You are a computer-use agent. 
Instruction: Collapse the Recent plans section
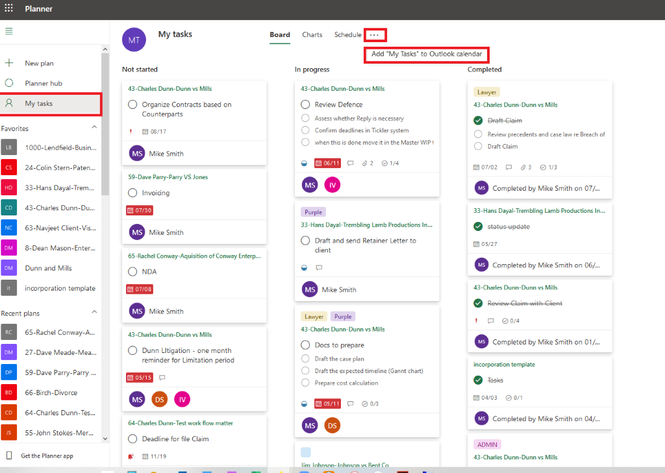point(94,312)
